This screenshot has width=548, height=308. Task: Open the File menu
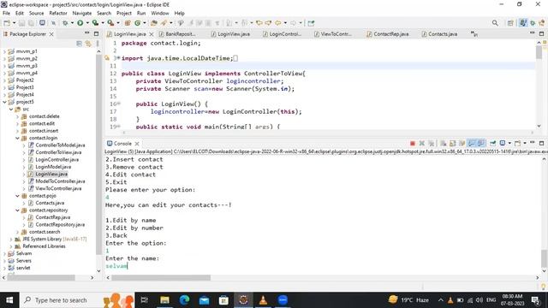6,13
